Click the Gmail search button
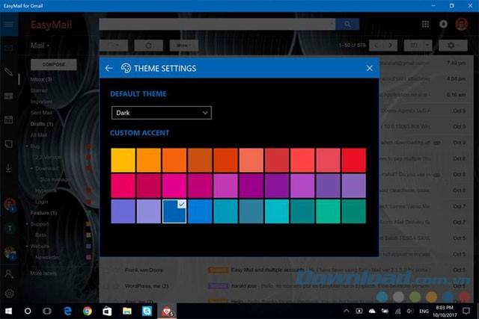The image size is (479, 319). (347, 25)
